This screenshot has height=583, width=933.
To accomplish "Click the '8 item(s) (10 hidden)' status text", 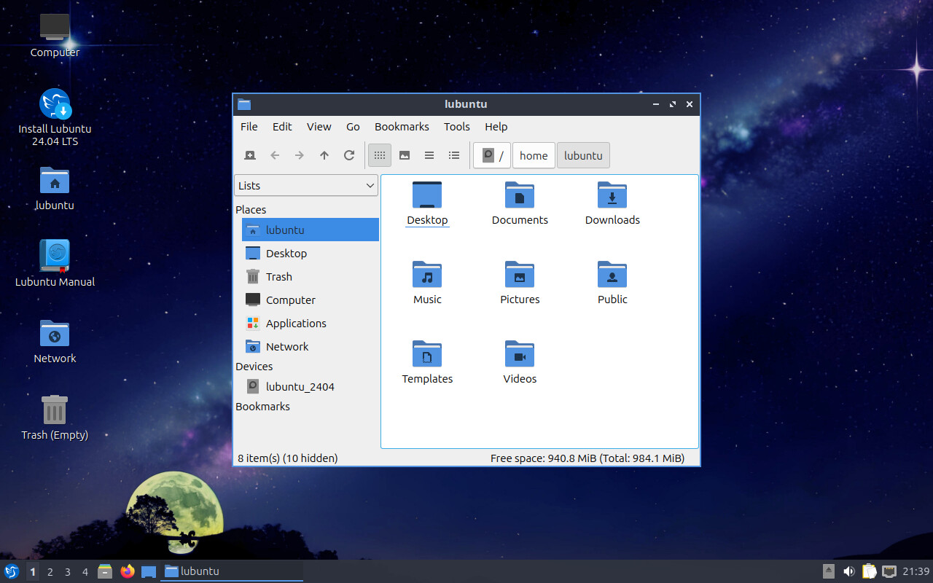I will [288, 458].
